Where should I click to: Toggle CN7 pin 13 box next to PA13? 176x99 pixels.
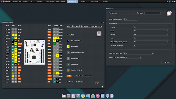coord(13,46)
